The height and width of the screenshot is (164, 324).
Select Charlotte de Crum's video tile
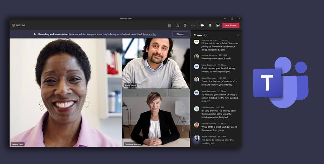[x=156, y=118]
